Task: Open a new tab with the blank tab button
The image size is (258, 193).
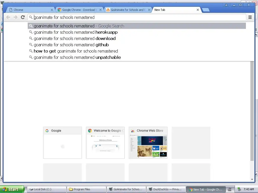Action: click(x=206, y=10)
